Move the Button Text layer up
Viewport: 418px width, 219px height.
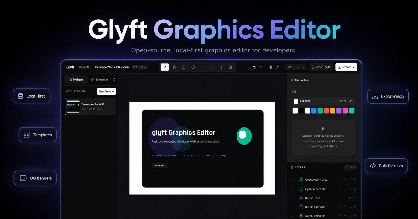click(340, 198)
